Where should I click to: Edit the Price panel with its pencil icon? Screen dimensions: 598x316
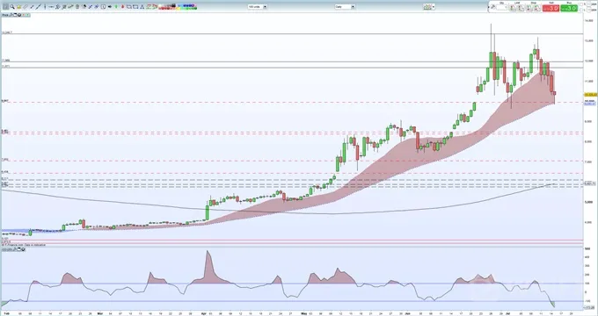pyautogui.click(x=11, y=15)
